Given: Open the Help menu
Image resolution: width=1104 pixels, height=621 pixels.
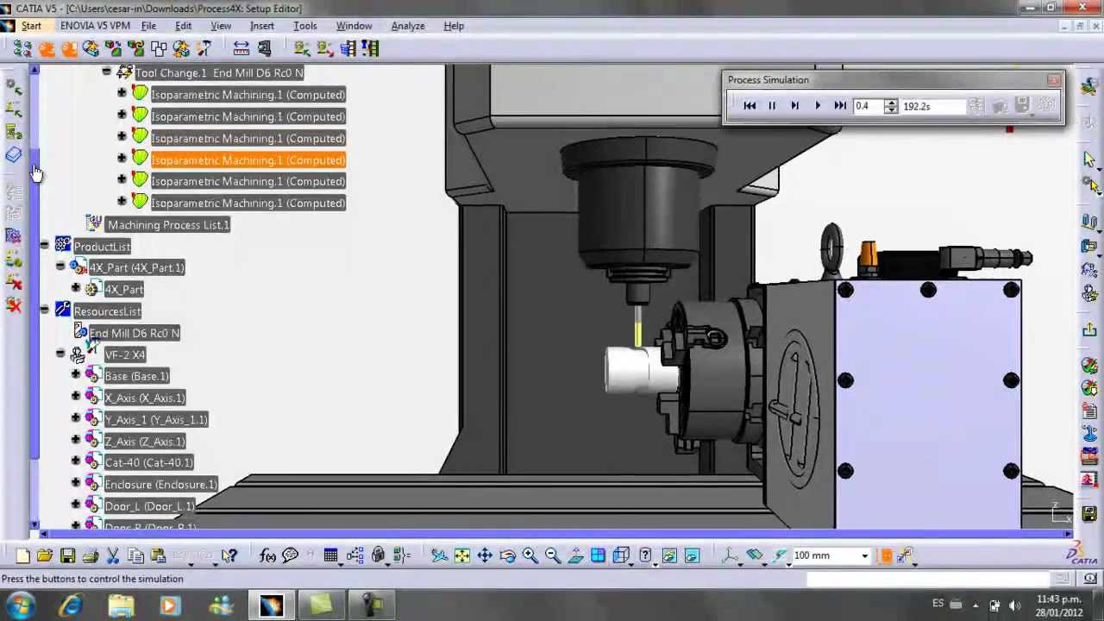Looking at the screenshot, I should 454,26.
